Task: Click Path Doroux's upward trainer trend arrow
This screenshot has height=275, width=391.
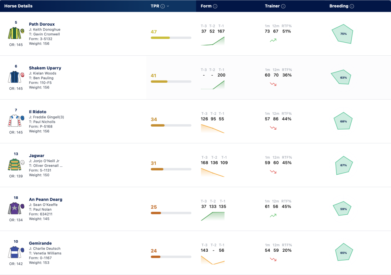Action: click(273, 40)
